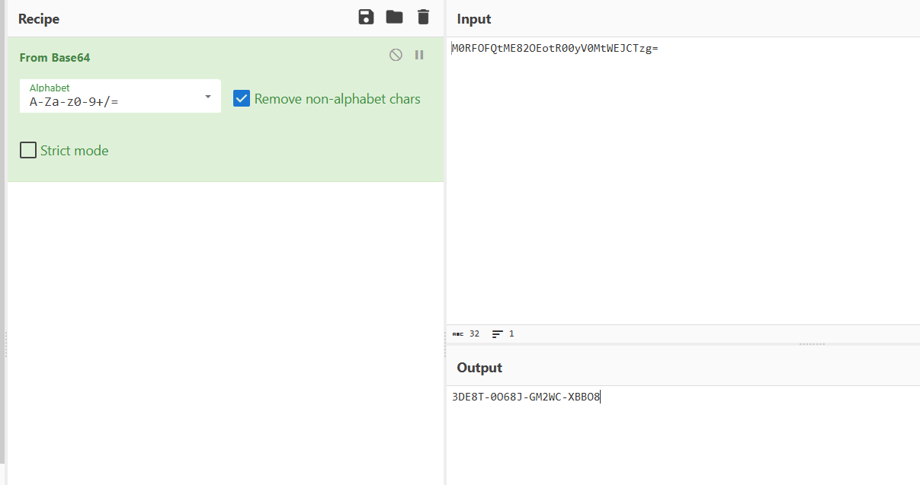Click the input line count indicator

pos(503,333)
